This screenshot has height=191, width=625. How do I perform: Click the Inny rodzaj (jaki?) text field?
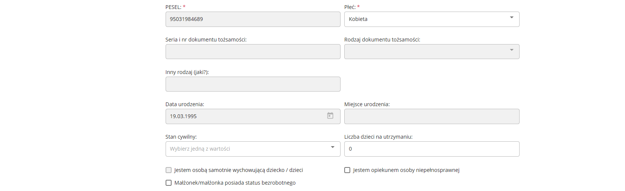point(253,84)
